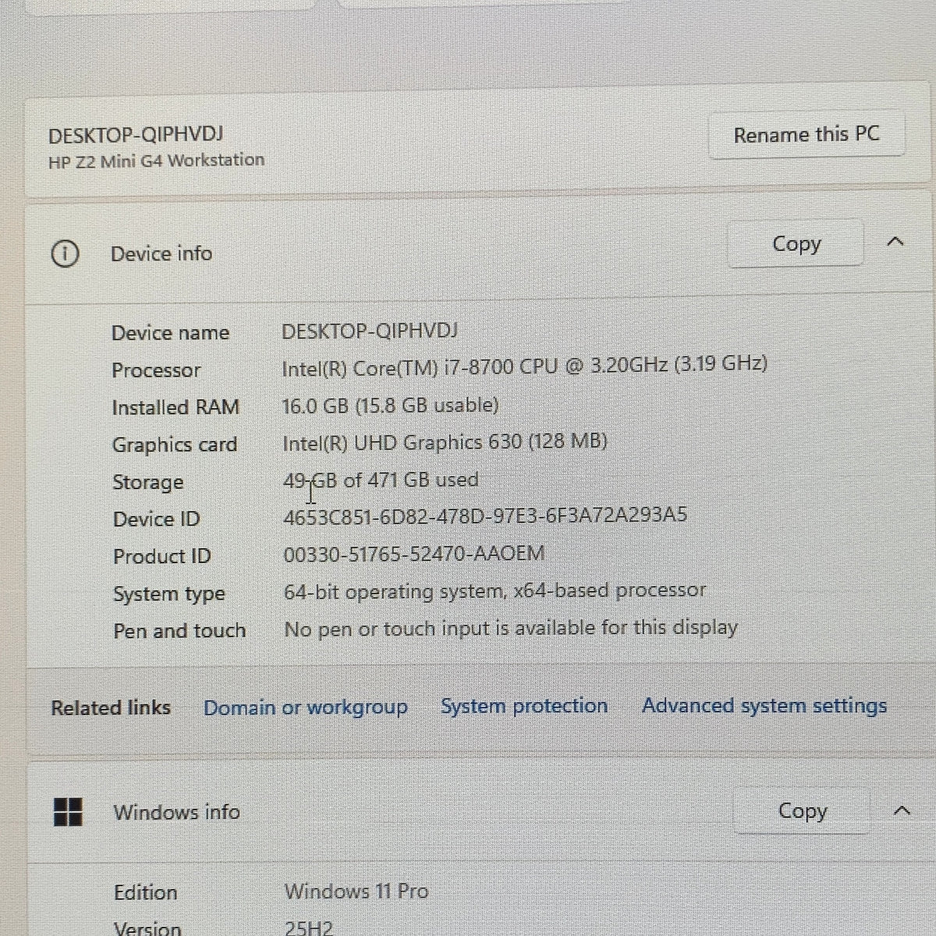Click the Rename this PC button

[x=807, y=136]
